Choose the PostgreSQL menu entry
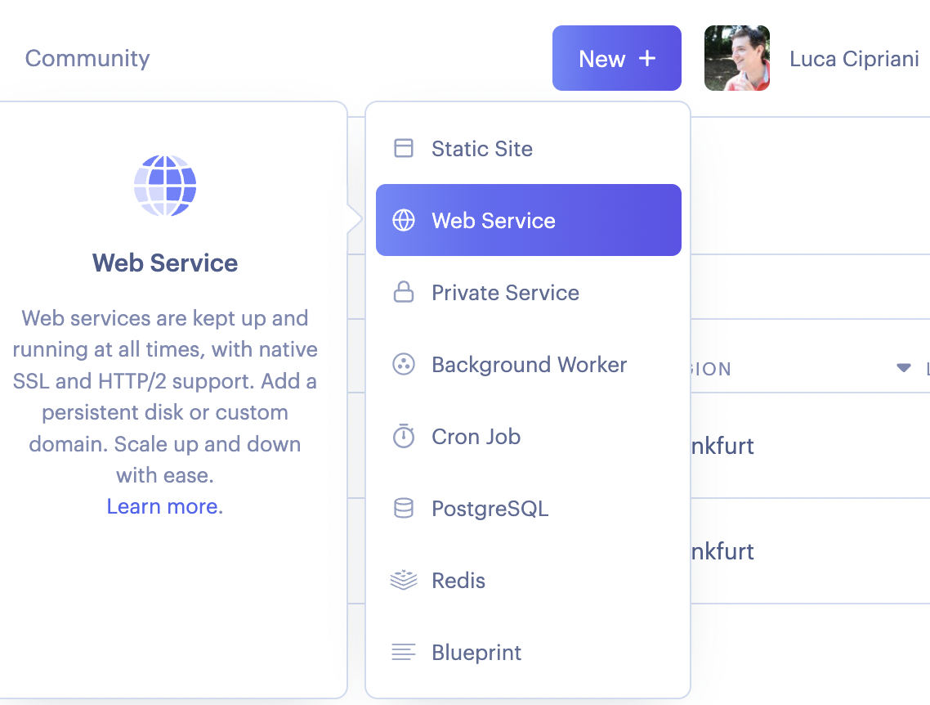Viewport: 930px width, 705px height. point(490,509)
